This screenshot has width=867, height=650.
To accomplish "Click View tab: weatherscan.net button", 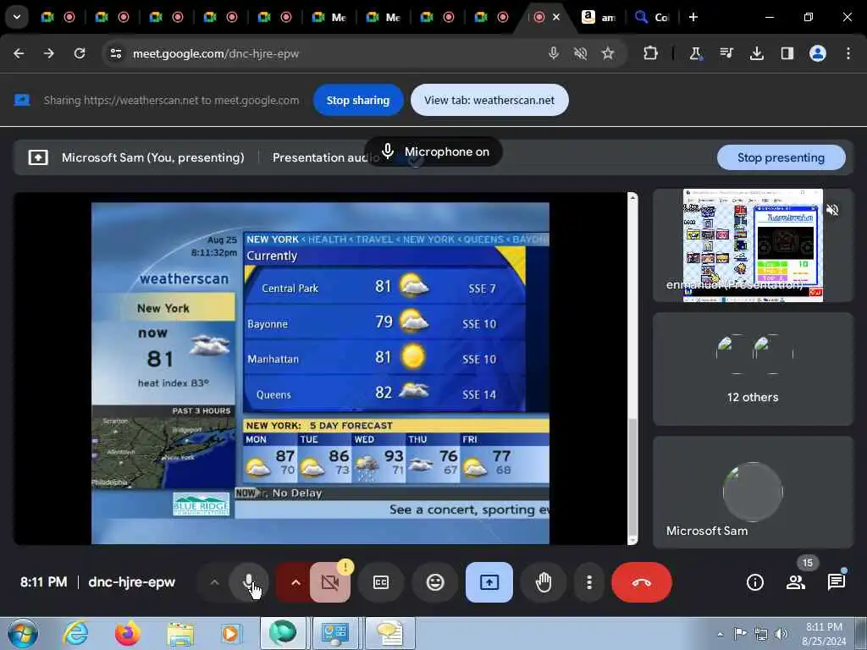I will [x=489, y=100].
